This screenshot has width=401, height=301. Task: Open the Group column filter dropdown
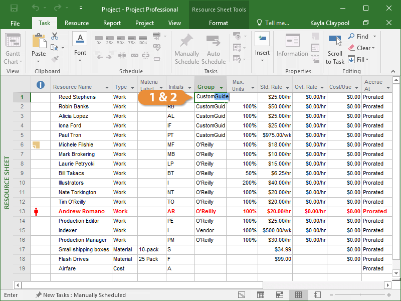coord(221,88)
